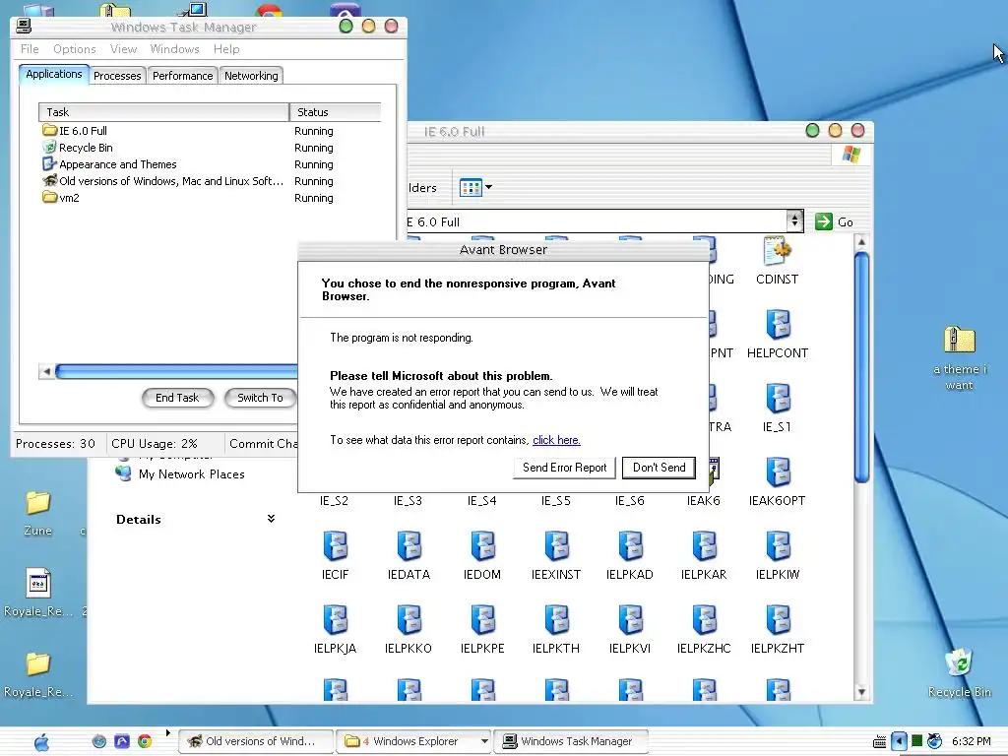1008x756 pixels.
Task: Open the Windows menu in Task Manager
Action: [175, 49]
